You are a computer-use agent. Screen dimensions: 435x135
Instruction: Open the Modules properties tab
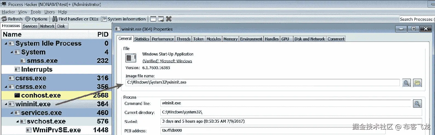pos(214,39)
